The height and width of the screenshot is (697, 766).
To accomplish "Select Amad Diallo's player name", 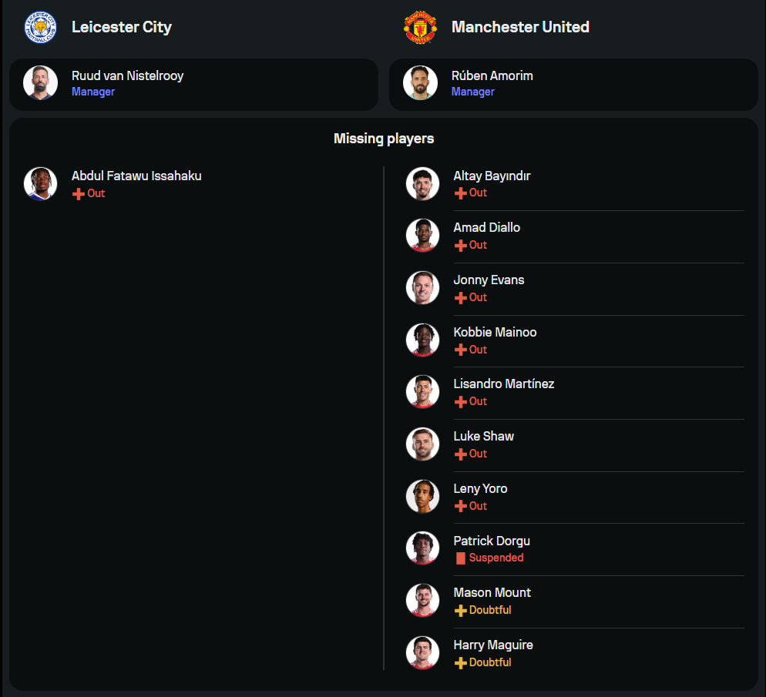I will tap(486, 228).
